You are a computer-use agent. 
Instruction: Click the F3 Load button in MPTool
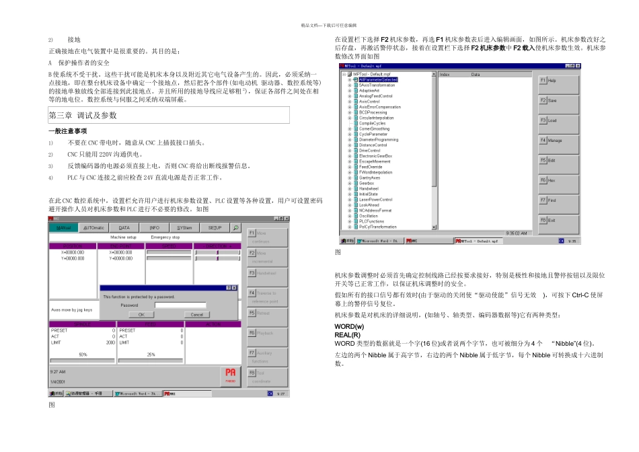(558, 124)
